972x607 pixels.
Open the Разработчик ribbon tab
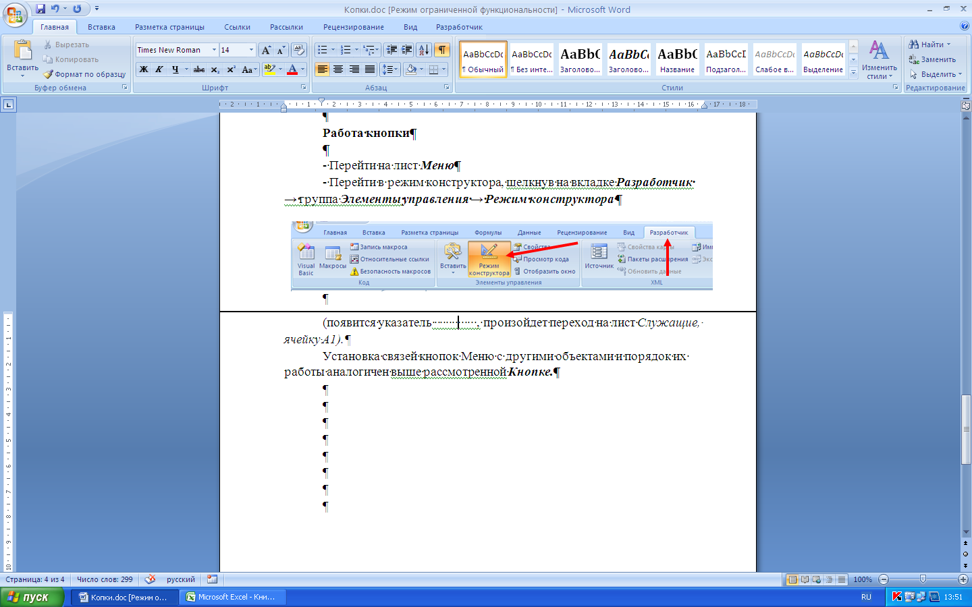coord(459,27)
